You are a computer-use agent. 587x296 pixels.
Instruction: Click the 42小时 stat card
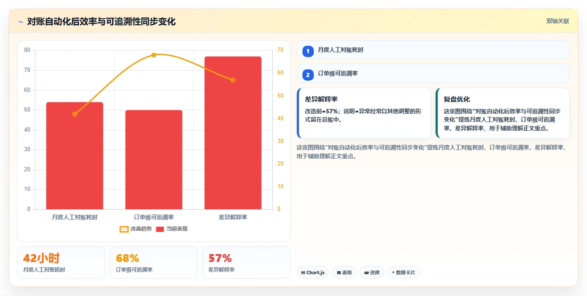[61, 262]
